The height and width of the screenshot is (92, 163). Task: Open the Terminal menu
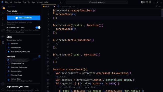pyautogui.click(x=39, y=2)
